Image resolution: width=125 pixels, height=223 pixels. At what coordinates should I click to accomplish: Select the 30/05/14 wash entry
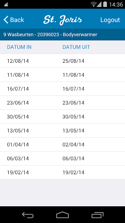click(x=62, y=117)
